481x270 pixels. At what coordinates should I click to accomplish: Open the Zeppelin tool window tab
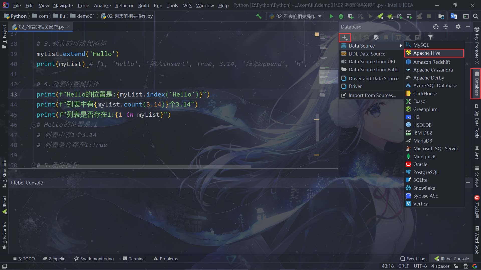(54, 259)
